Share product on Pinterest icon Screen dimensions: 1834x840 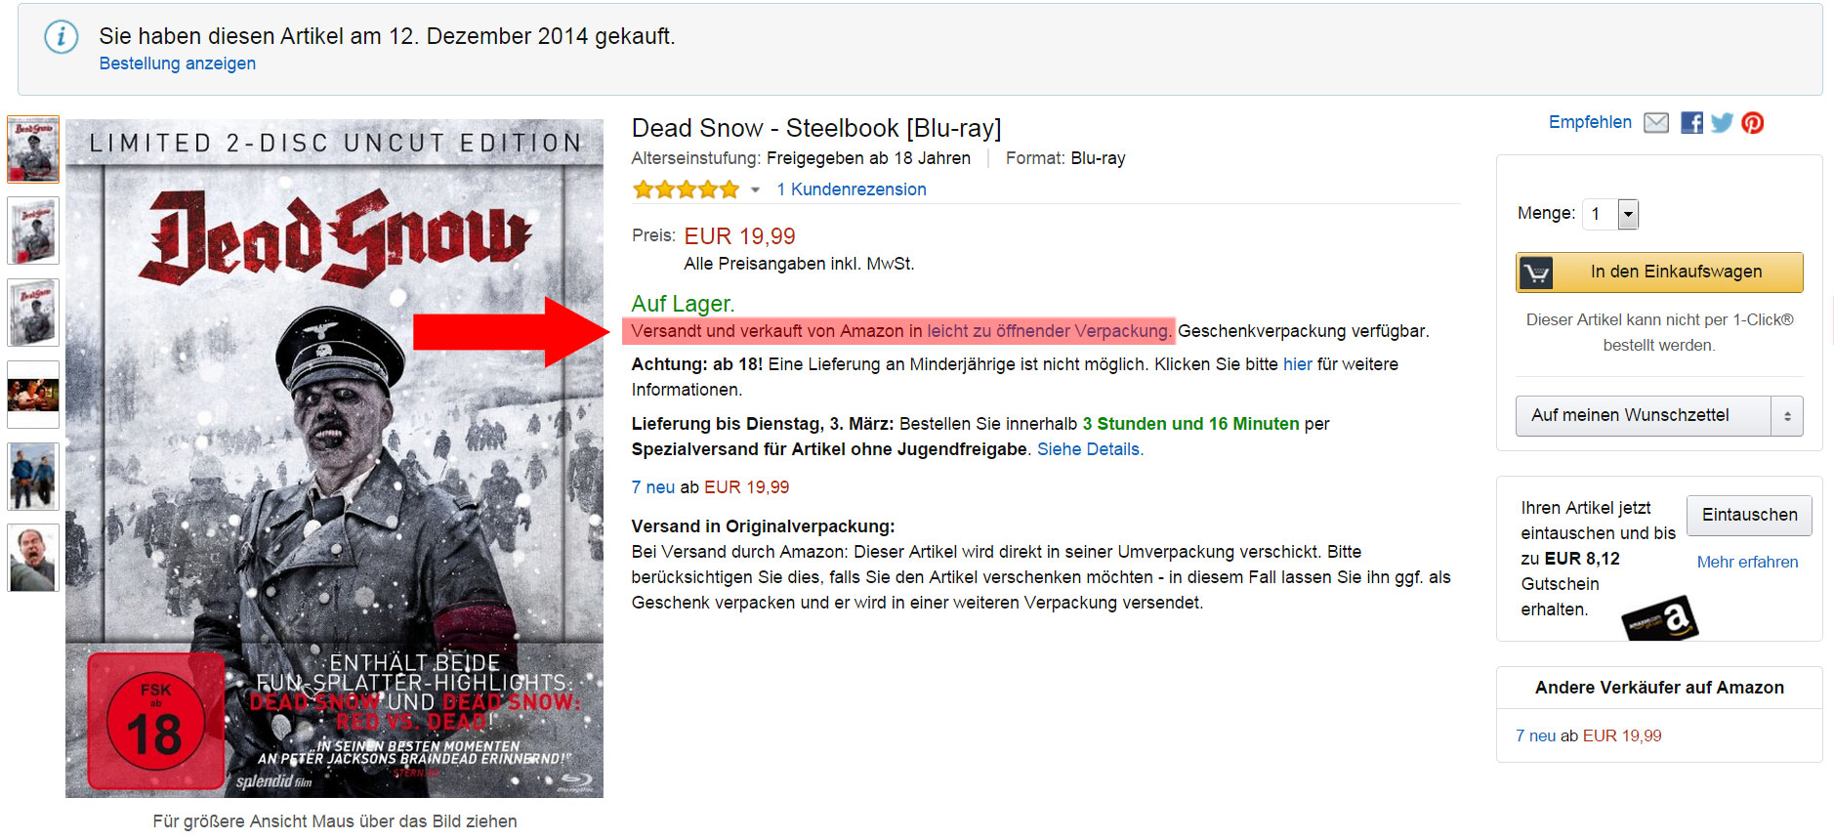click(x=1753, y=123)
